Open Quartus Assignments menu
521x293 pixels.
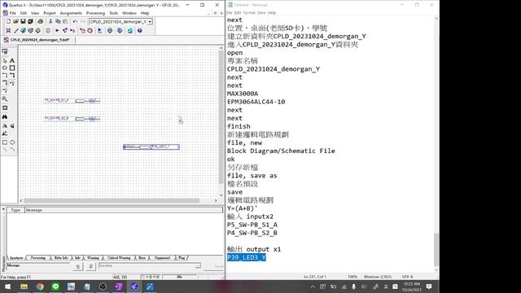click(71, 13)
